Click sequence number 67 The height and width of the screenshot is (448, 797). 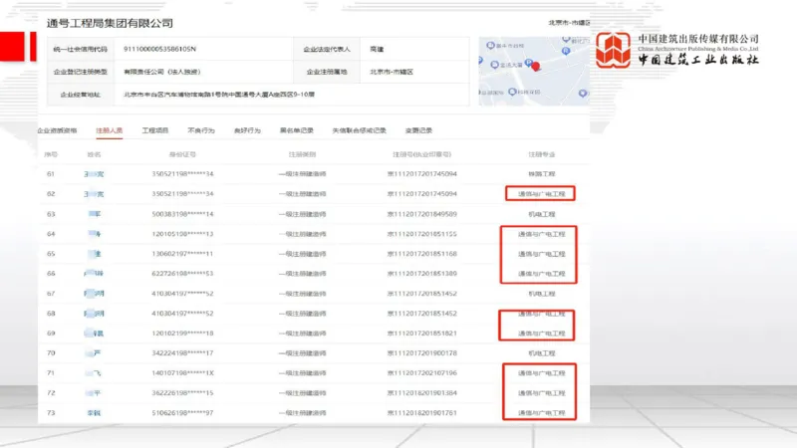pos(51,294)
